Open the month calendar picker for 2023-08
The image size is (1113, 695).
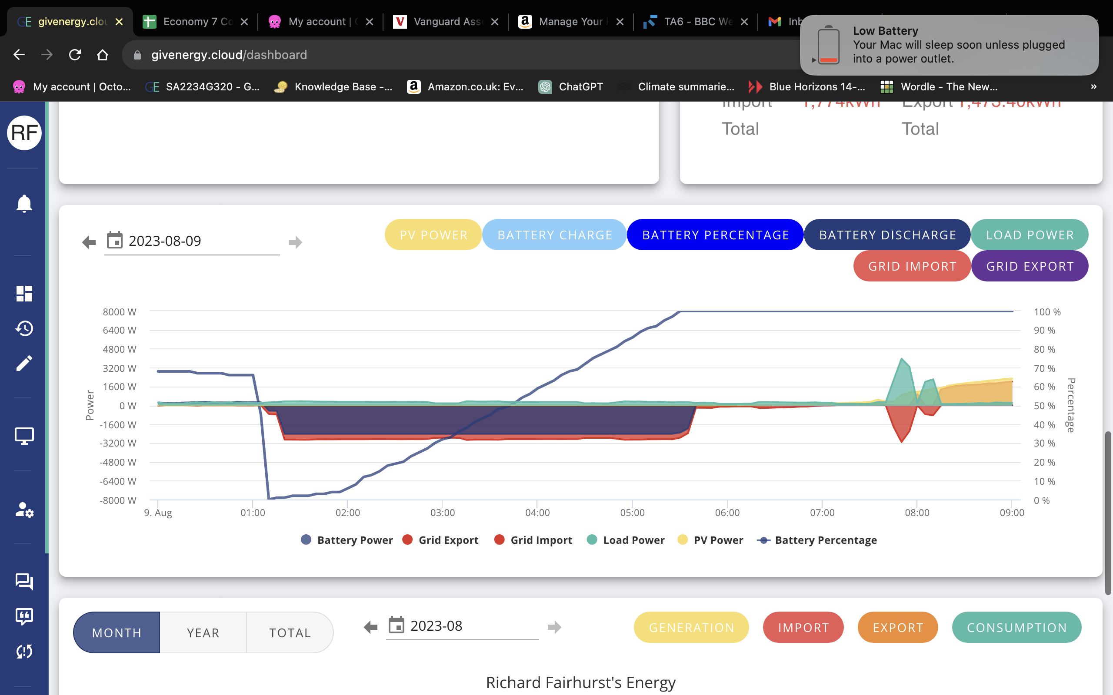tap(396, 625)
